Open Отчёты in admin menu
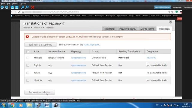This screenshot has height=108, width=192. 139,16
